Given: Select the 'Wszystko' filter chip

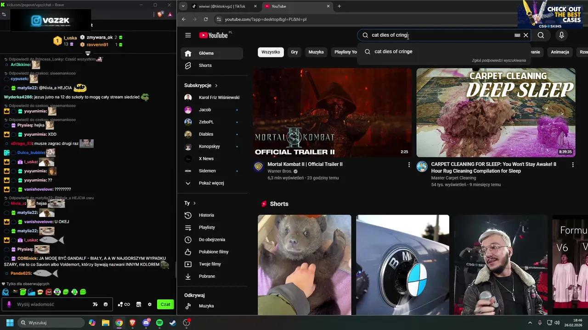Looking at the screenshot, I should [271, 52].
